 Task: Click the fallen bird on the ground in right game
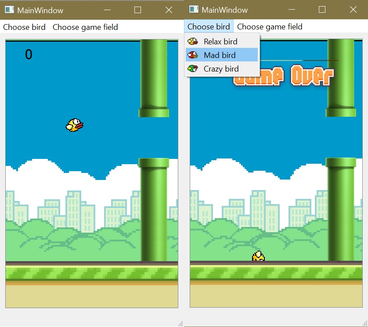click(x=258, y=256)
